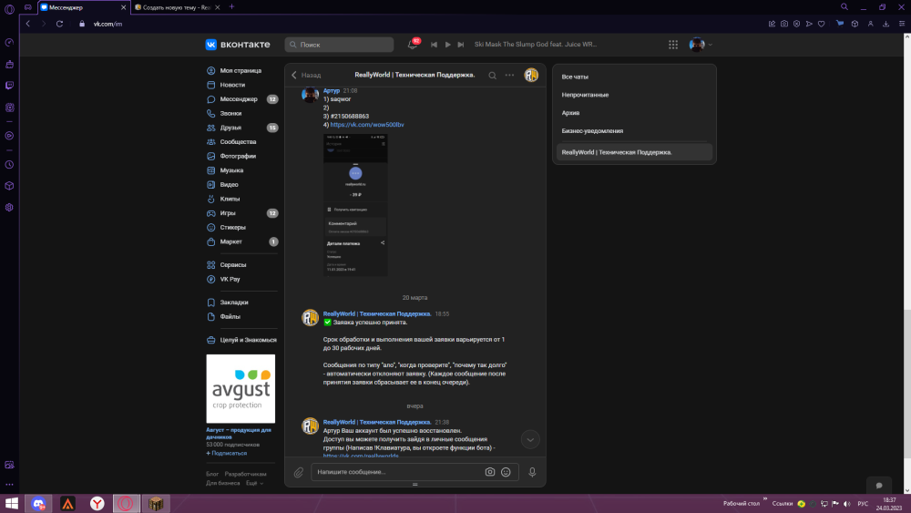Skip to next track in header player
This screenshot has height=513, width=911.
[x=461, y=45]
